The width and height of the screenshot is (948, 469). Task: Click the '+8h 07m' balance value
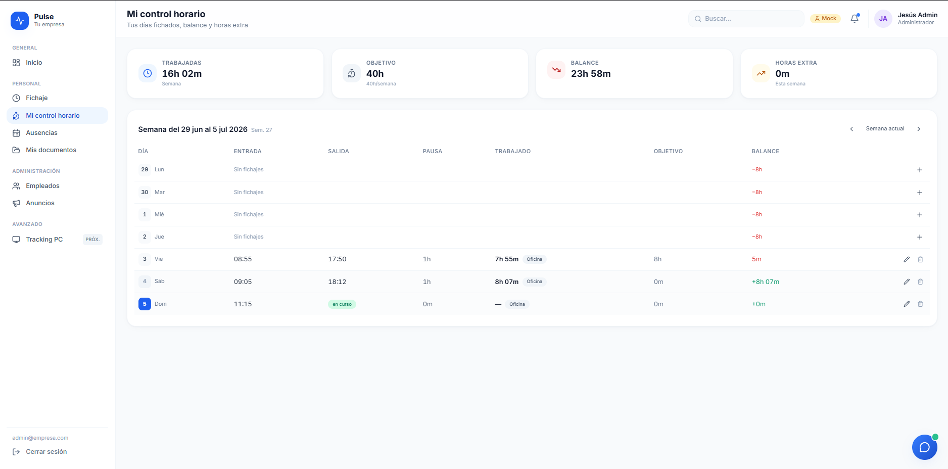click(x=766, y=282)
